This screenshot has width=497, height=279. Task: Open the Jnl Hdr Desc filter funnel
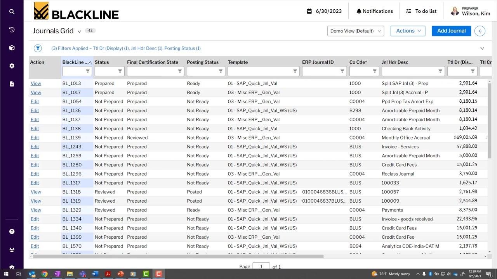click(440, 71)
